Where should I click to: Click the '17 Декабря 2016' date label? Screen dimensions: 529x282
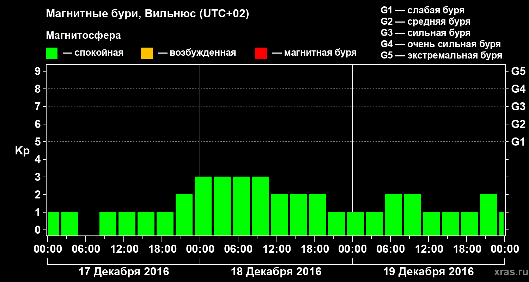(x=124, y=272)
